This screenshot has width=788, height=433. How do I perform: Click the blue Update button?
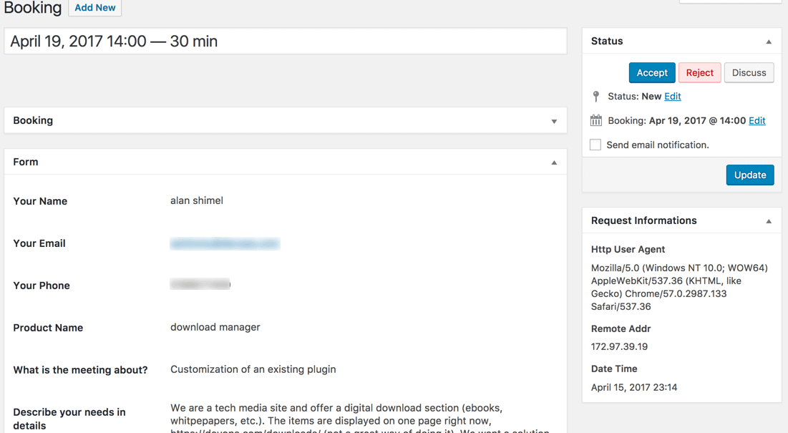[x=749, y=175]
